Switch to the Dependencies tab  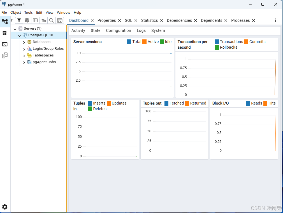(179, 20)
